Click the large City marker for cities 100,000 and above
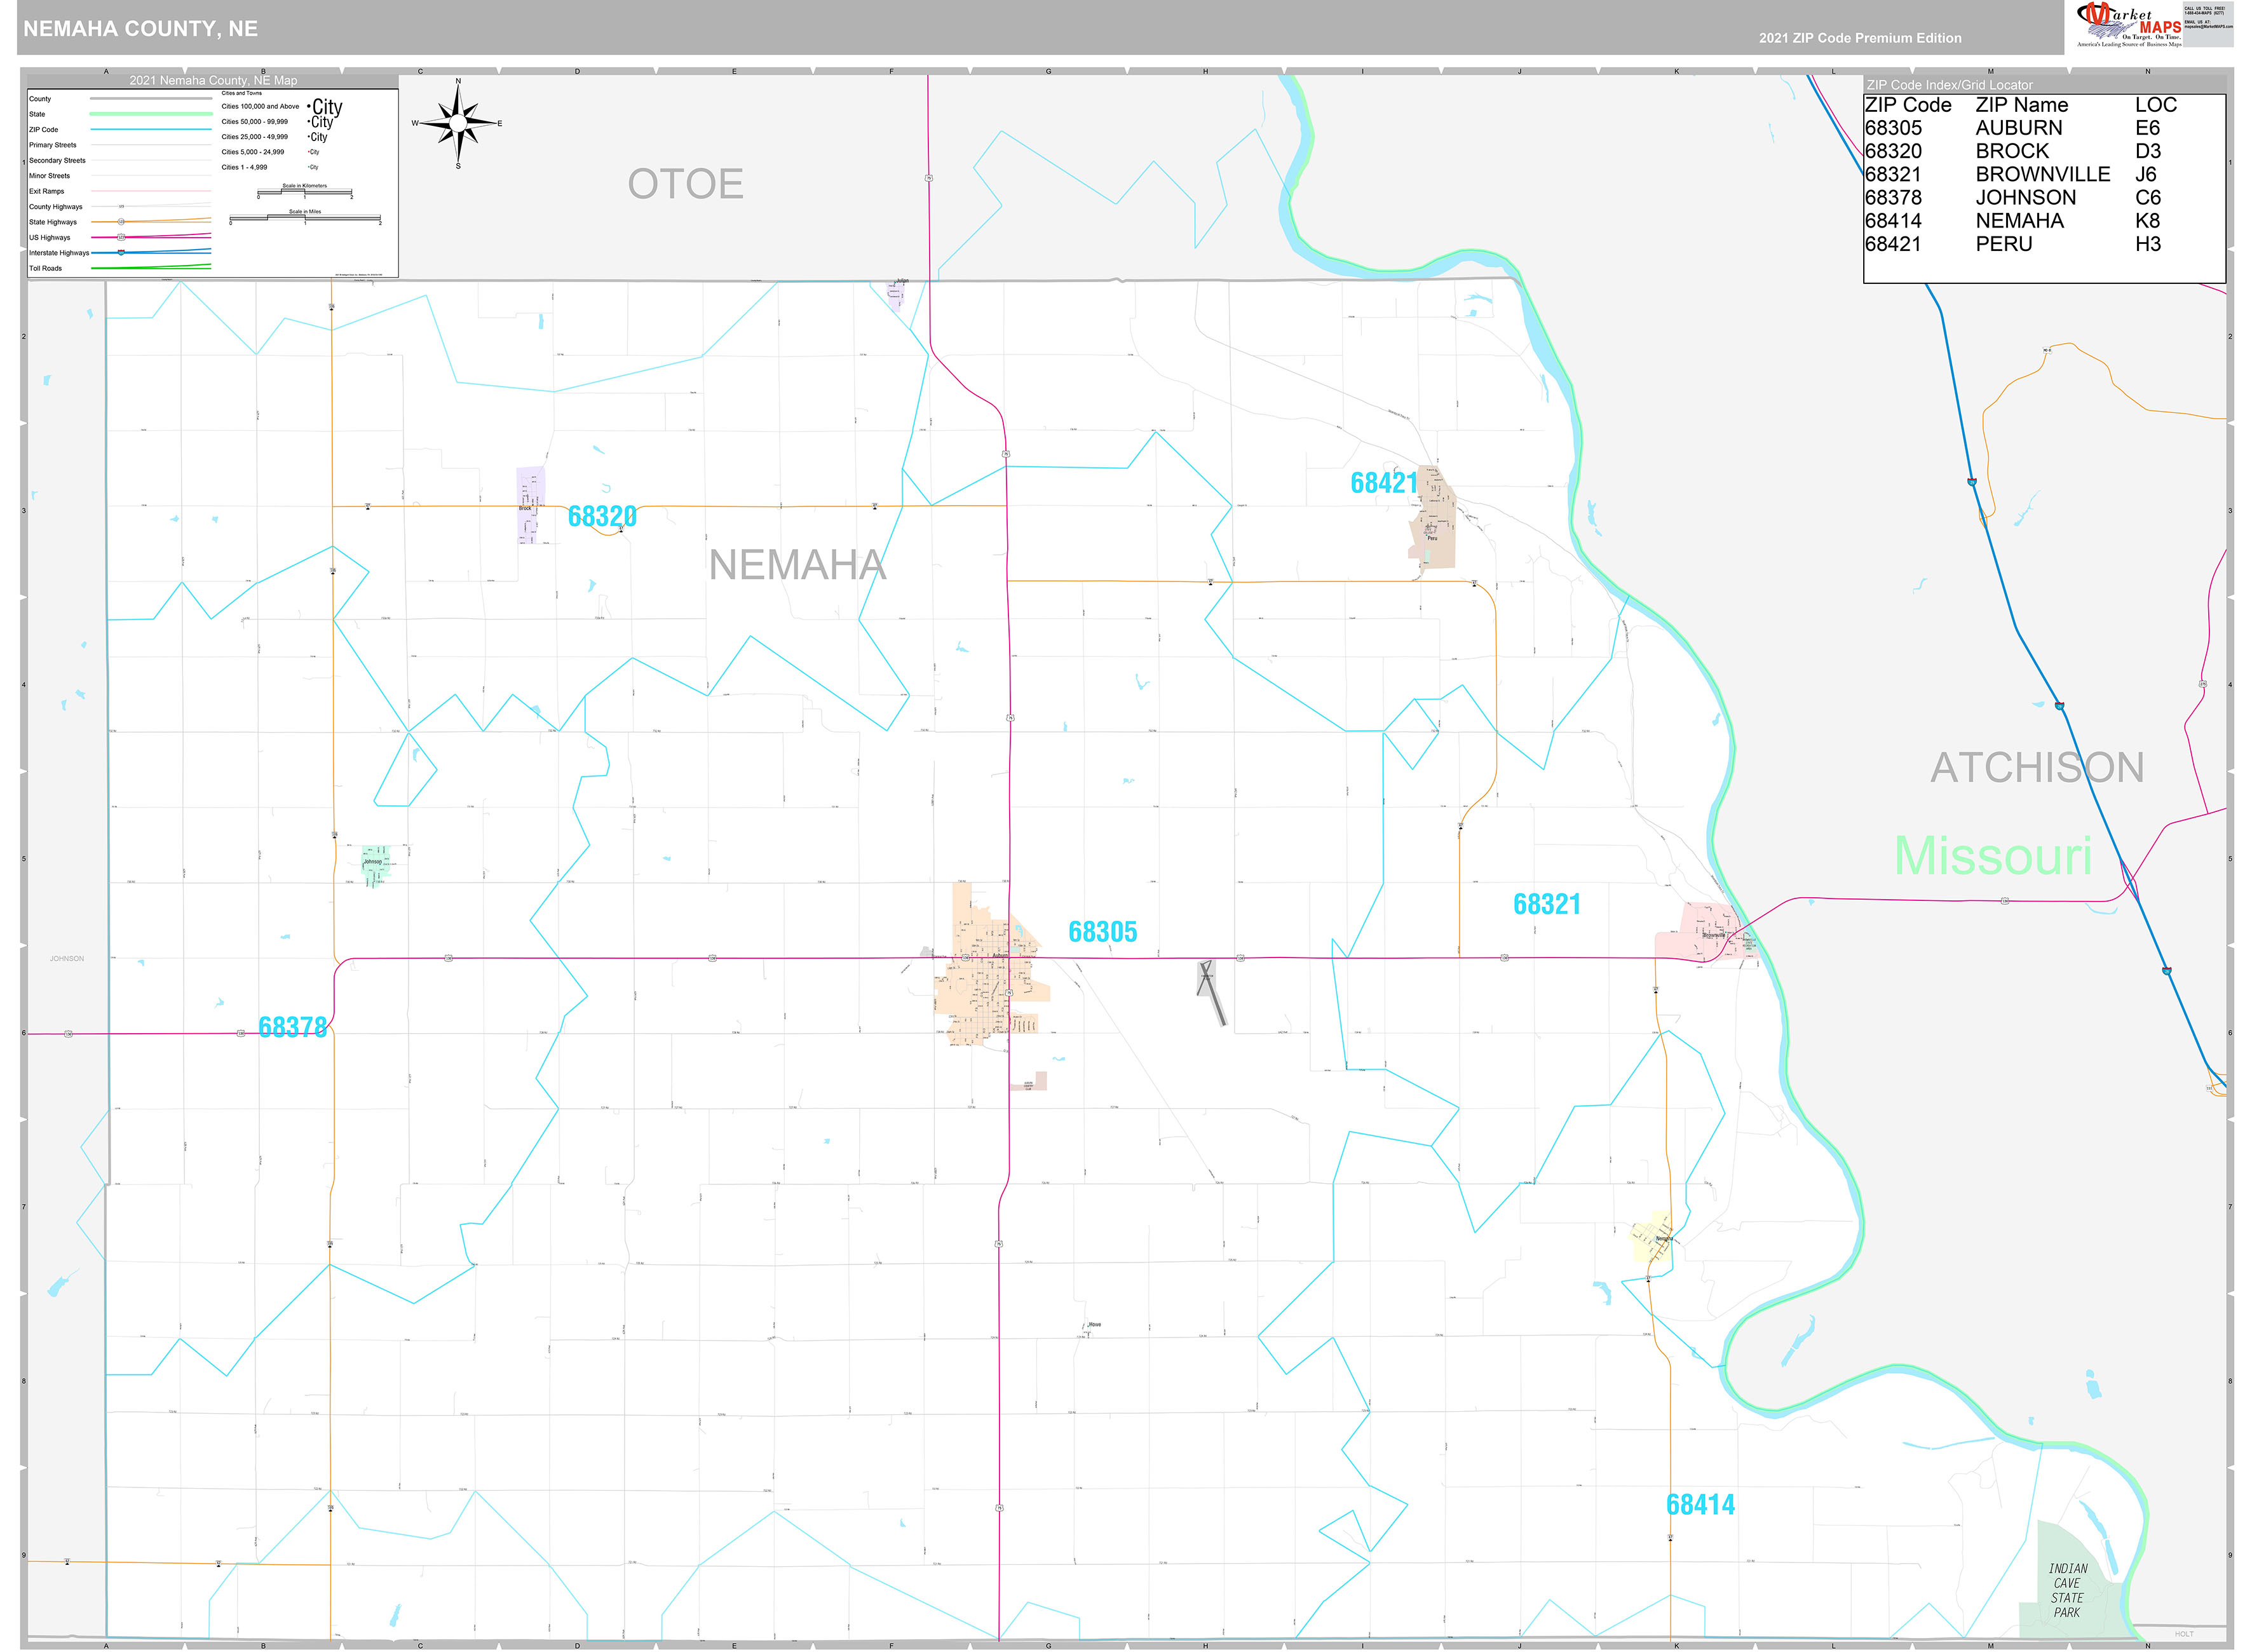This screenshot has width=2245, height=1652. pos(326,107)
